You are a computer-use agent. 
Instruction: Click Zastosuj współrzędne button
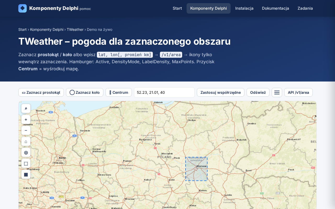click(x=221, y=92)
